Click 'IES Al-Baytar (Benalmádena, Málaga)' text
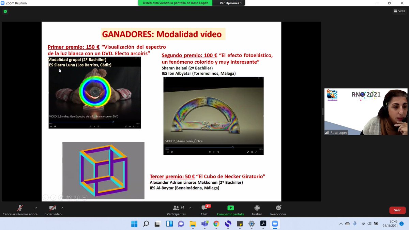This screenshot has height=230, width=409. [184, 188]
